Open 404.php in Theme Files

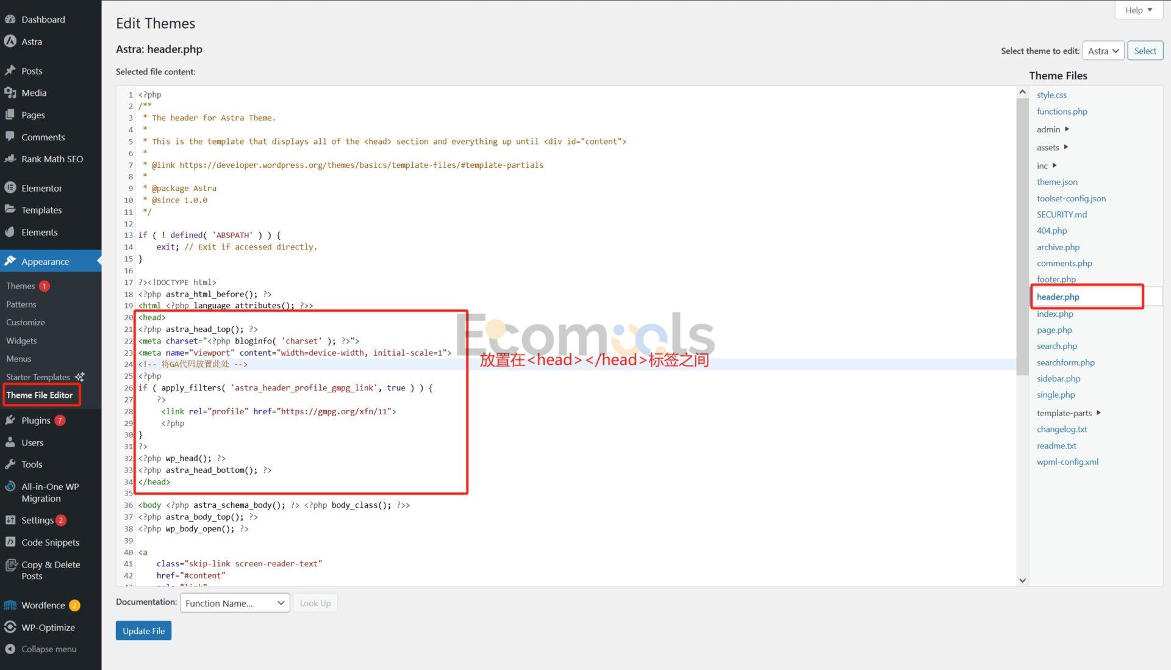pyautogui.click(x=1052, y=230)
